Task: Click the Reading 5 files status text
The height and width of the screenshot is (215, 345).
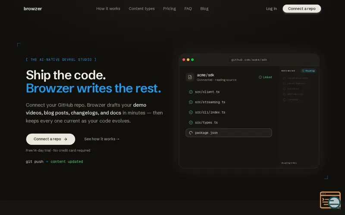Action: [x=289, y=163]
